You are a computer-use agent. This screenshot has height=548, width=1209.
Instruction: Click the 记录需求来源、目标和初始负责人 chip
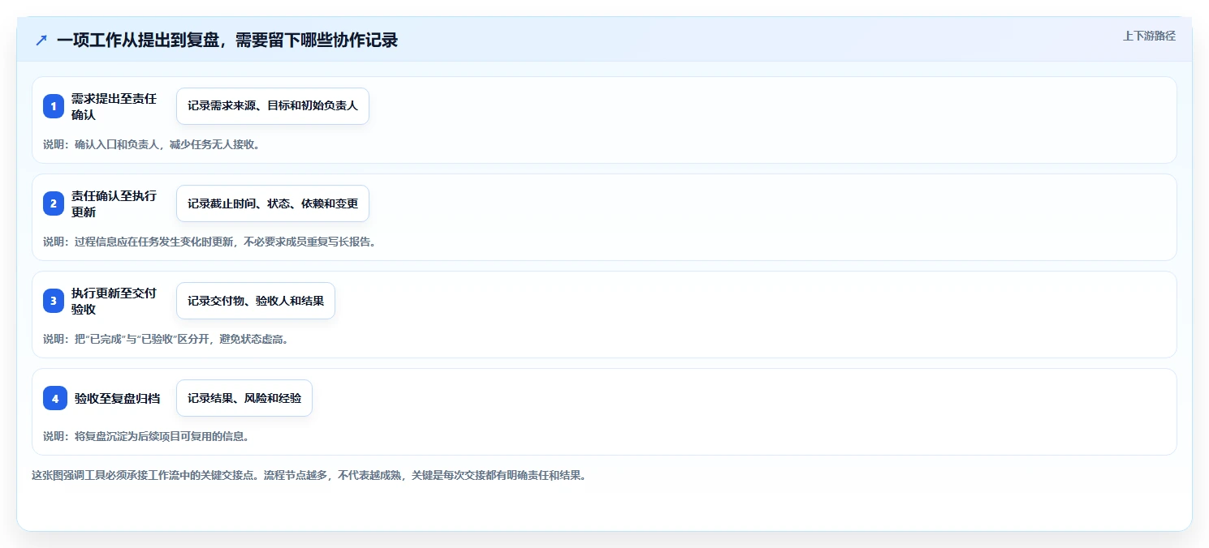pyautogui.click(x=273, y=106)
